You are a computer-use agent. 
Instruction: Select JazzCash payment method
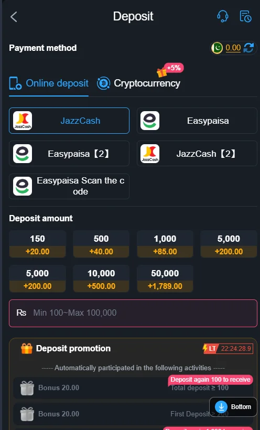69,121
